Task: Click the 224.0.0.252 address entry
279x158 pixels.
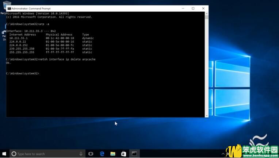Action: click(19, 45)
